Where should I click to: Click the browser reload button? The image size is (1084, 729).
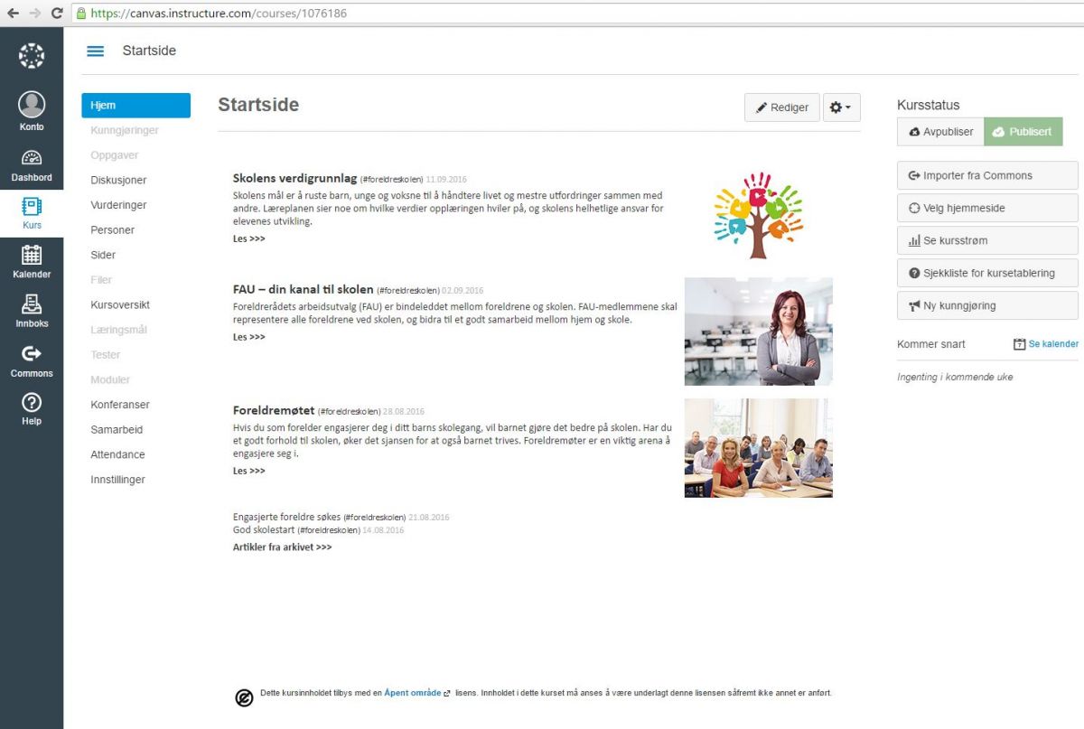[57, 14]
